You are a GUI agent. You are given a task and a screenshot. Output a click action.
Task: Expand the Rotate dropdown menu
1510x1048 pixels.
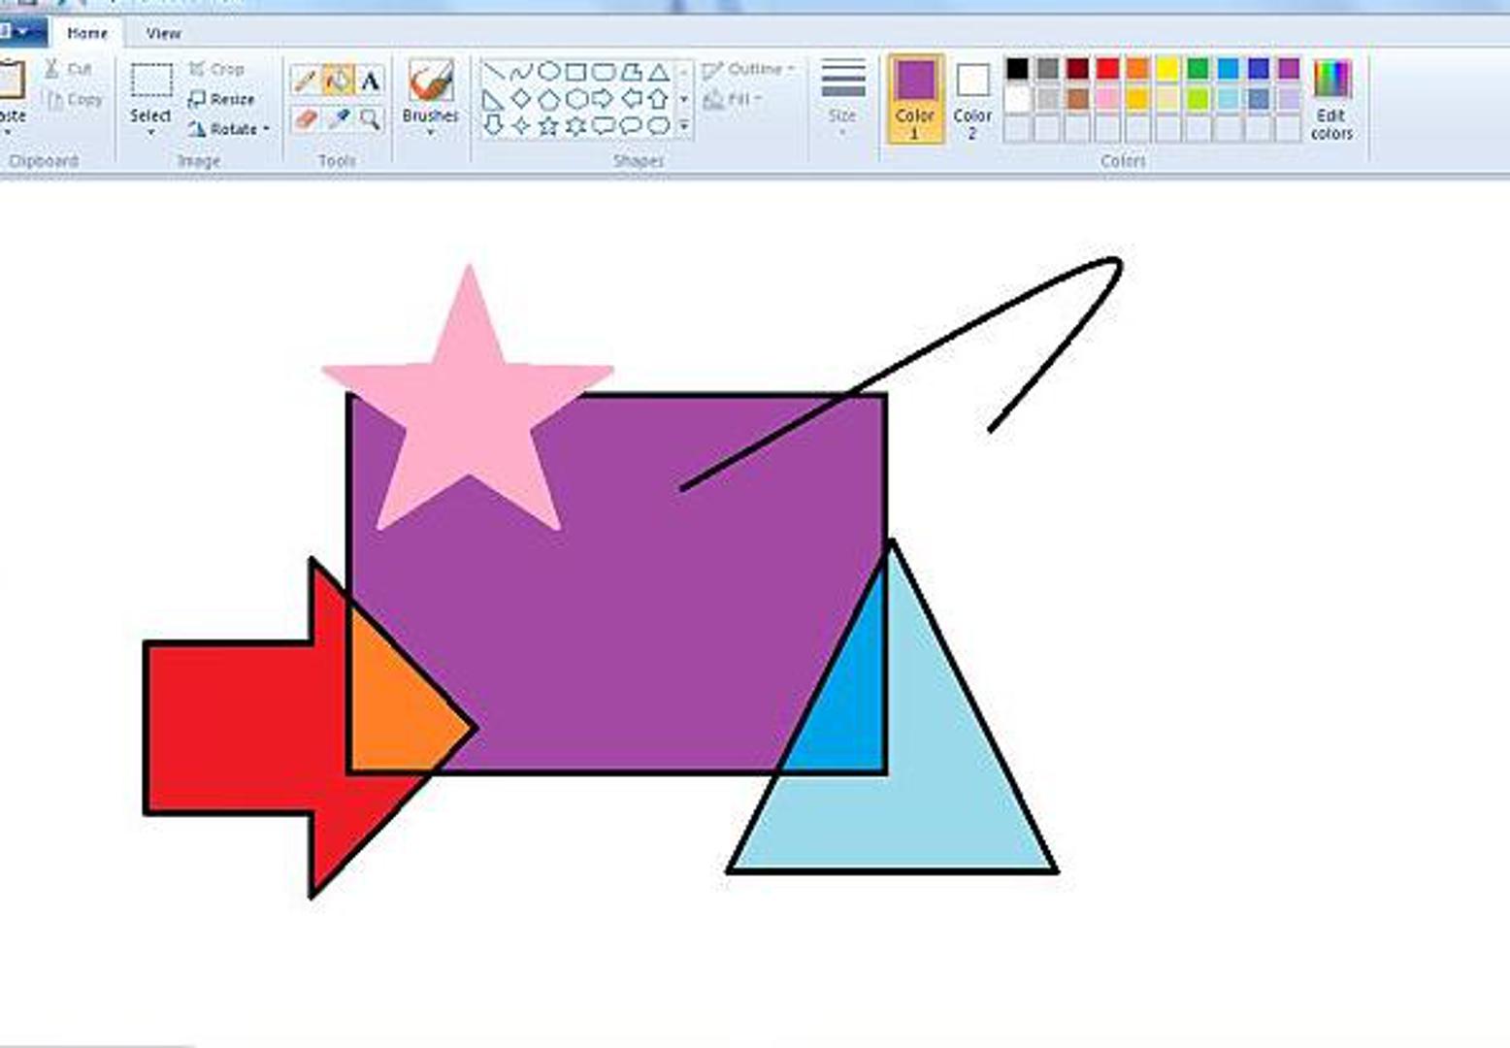(x=265, y=129)
